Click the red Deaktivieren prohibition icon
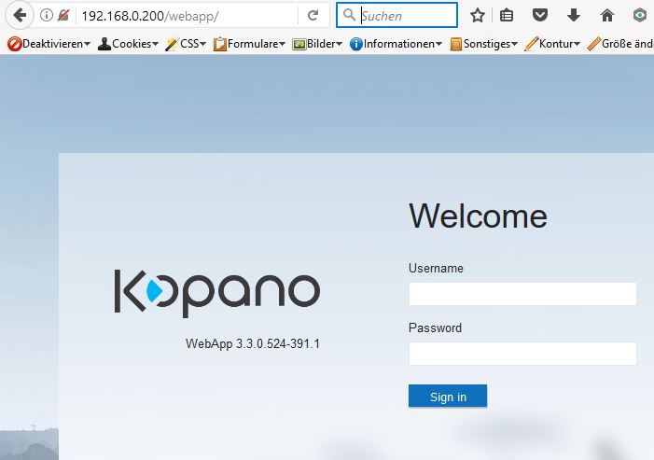The image size is (654, 460). (14, 44)
